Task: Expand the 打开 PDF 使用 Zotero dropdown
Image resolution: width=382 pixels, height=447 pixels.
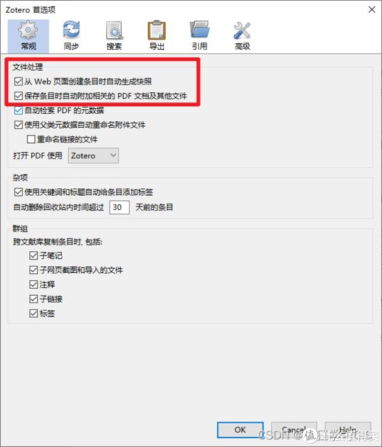Action: [94, 156]
